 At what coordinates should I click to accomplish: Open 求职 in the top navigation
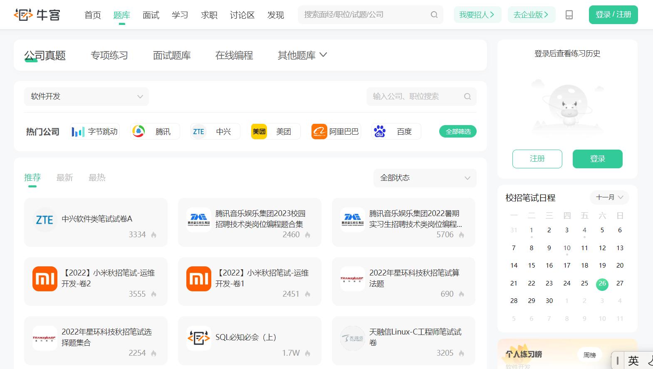click(209, 15)
